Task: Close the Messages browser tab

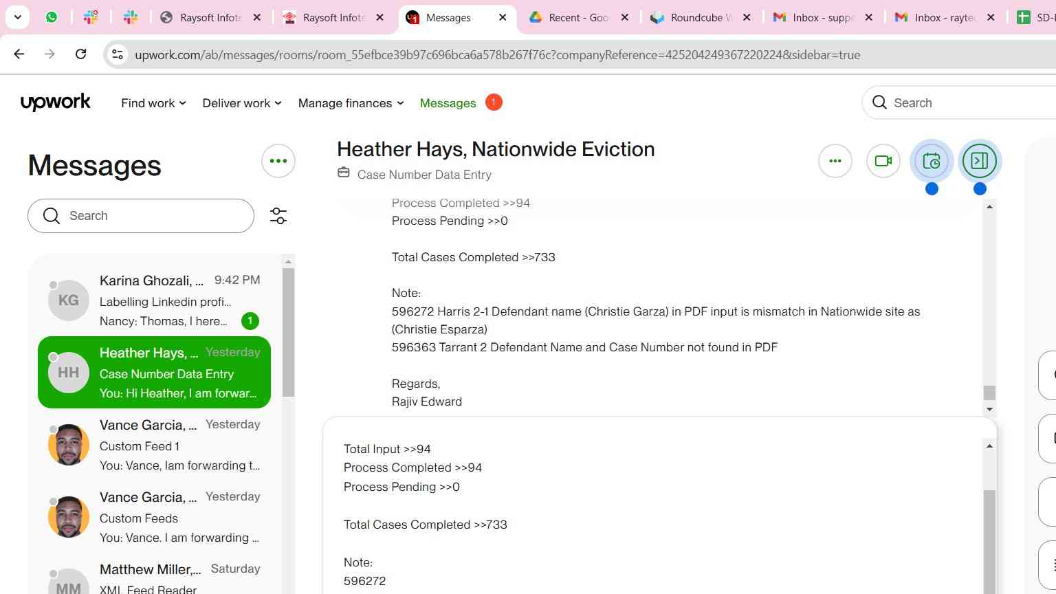Action: click(x=503, y=17)
